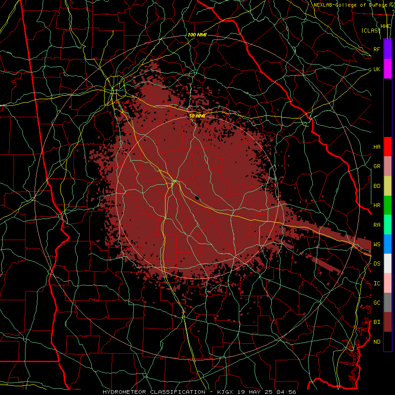Click the HHC product code text

(385, 26)
